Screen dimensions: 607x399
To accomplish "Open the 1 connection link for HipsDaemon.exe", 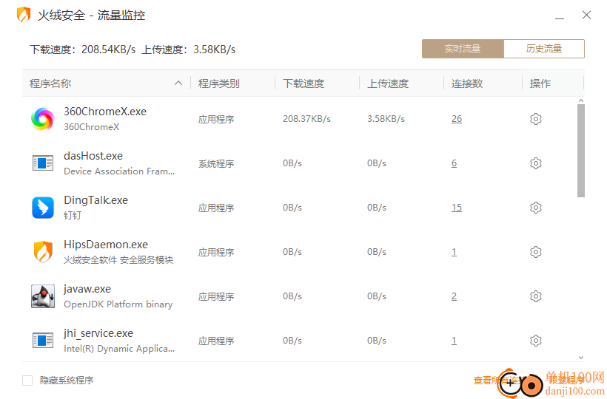I will [454, 252].
